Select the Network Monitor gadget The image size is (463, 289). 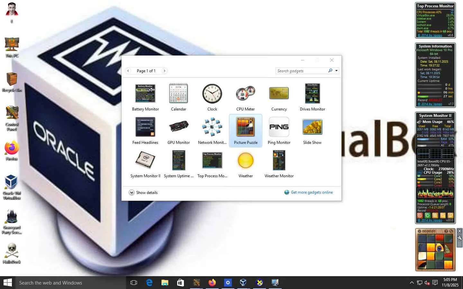click(212, 131)
